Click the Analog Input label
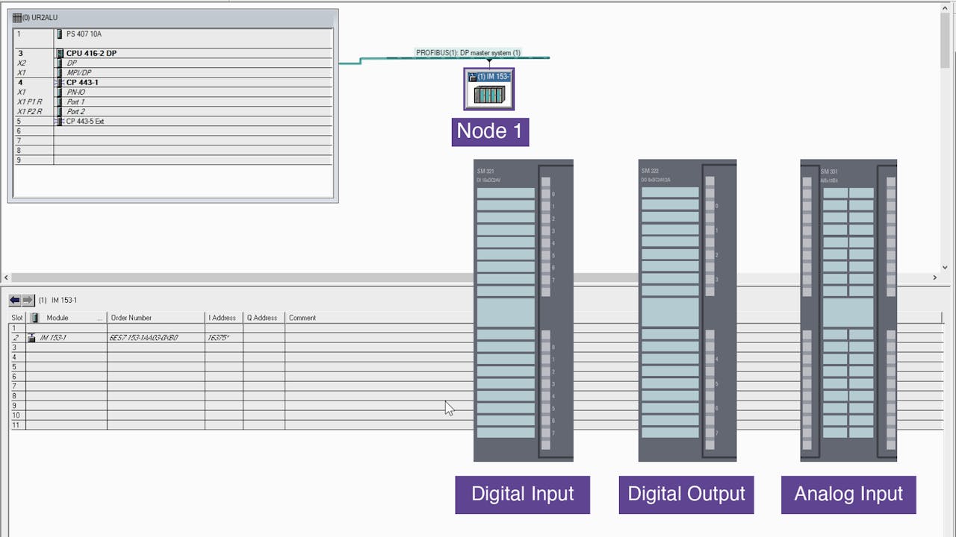 848,494
